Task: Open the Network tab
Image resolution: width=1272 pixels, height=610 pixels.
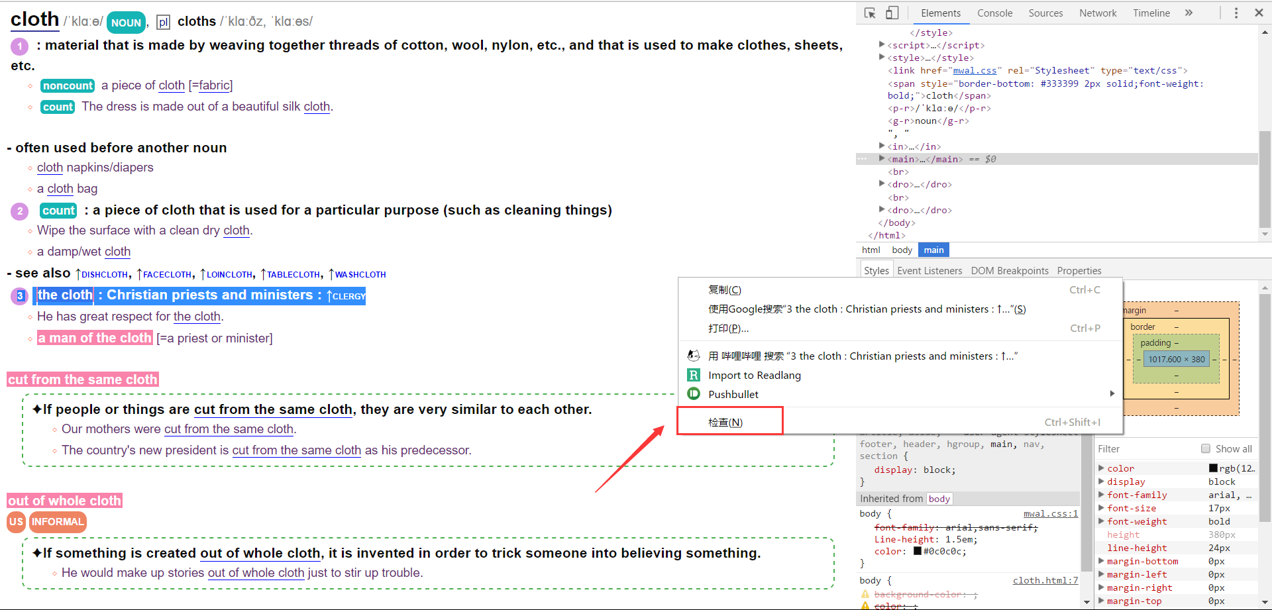Action: 1098,13
